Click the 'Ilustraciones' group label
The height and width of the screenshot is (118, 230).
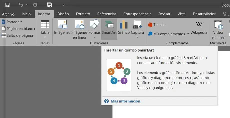click(99, 43)
